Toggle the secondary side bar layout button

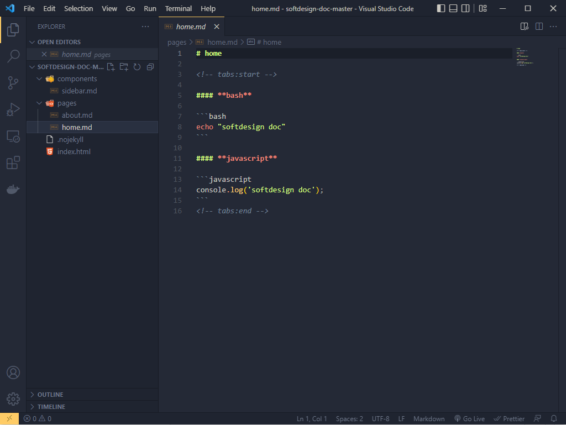click(466, 8)
